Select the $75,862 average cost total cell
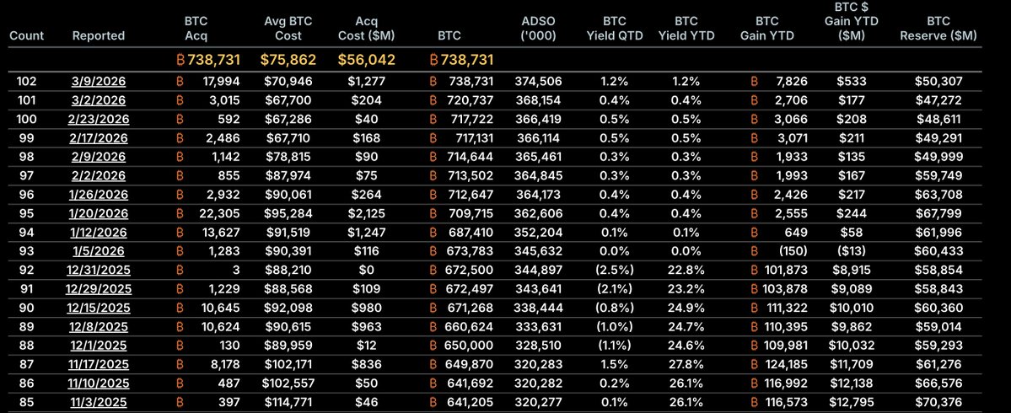 pos(282,60)
